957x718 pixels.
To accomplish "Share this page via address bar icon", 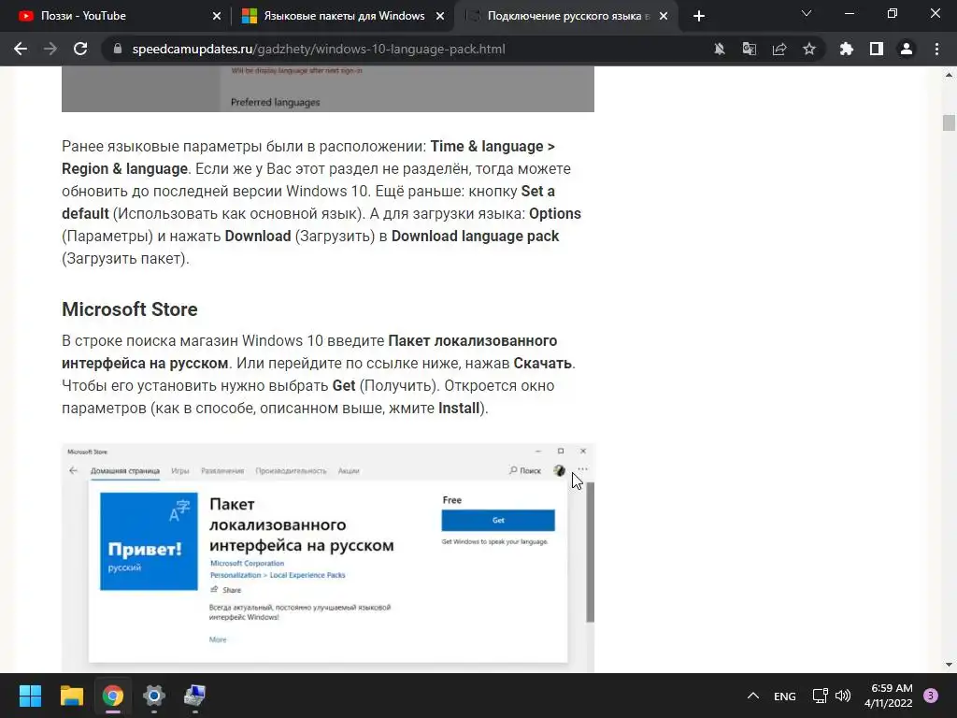I will click(x=779, y=49).
